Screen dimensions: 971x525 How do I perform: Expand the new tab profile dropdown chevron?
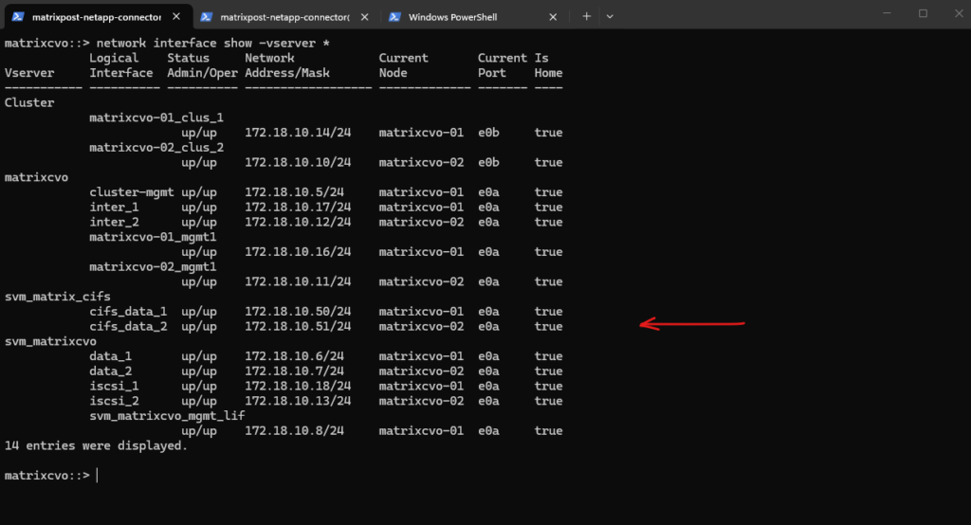click(x=610, y=16)
